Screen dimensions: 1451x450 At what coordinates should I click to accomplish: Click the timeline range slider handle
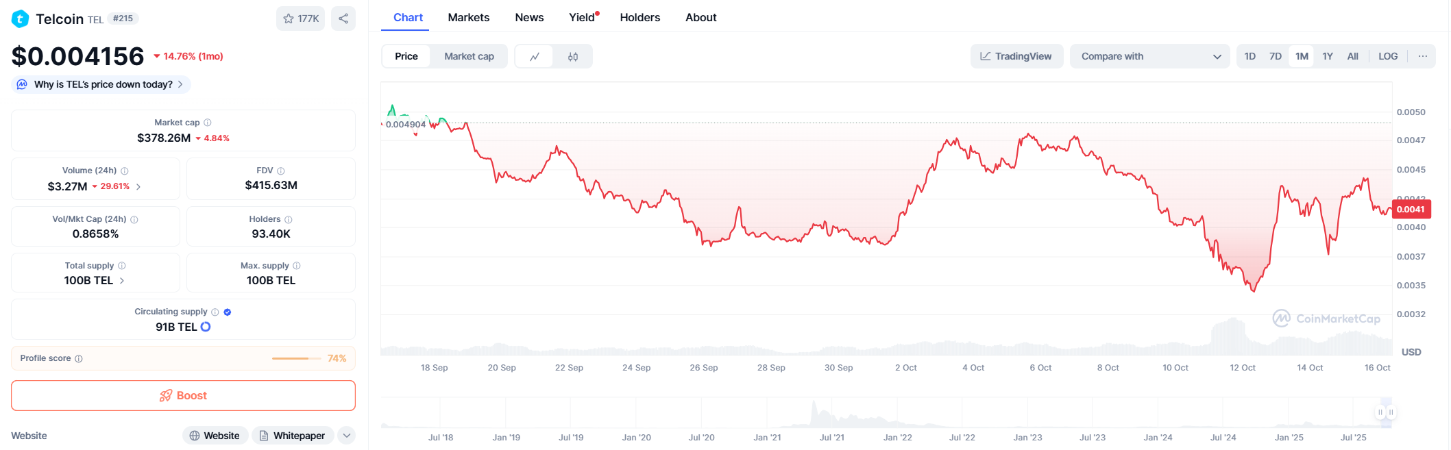[x=1380, y=412]
